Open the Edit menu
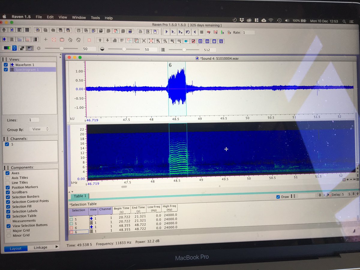Viewport: 360px width, 270px height. pos(50,17)
